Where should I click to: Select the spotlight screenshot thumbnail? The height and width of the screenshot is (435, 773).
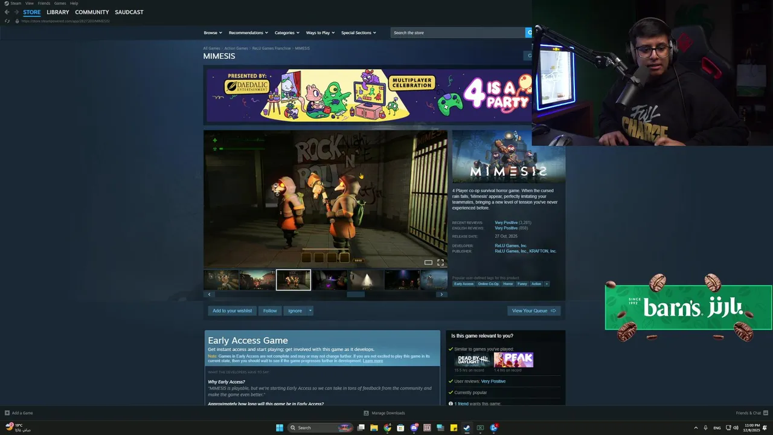(366, 280)
